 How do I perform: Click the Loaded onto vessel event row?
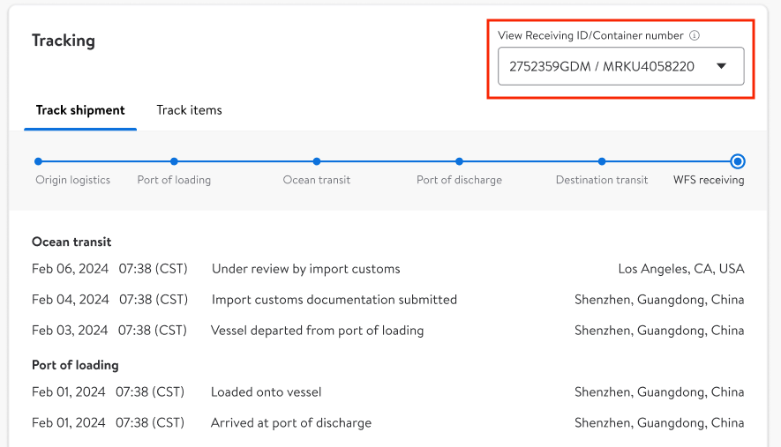click(x=266, y=392)
